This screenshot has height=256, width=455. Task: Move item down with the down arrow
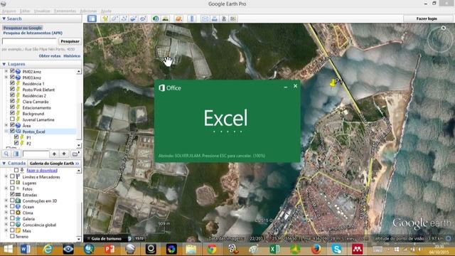[64, 154]
